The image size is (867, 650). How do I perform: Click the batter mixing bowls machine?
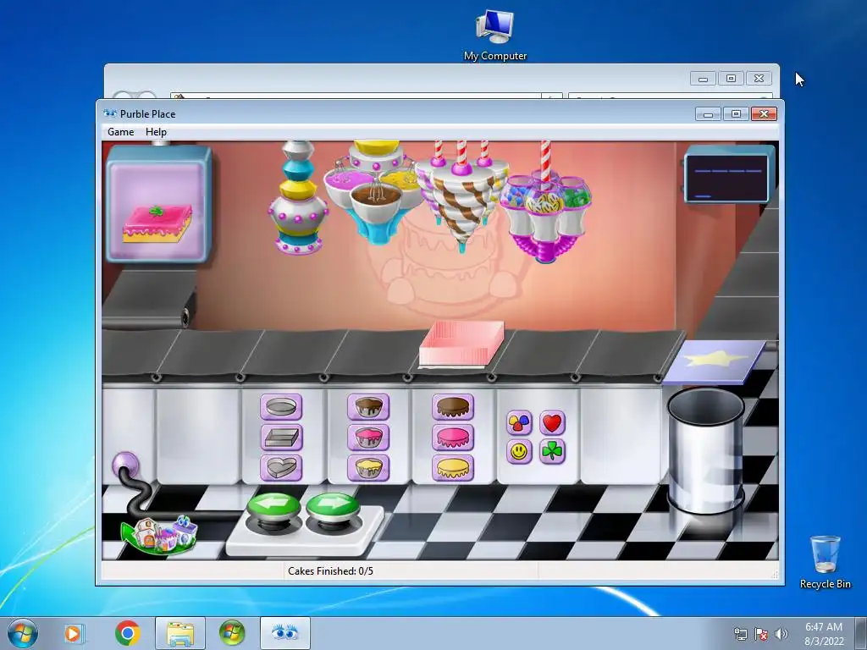(375, 192)
